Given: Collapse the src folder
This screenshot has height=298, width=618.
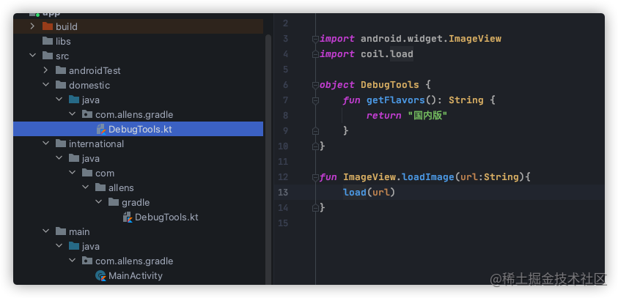Looking at the screenshot, I should click(32, 56).
